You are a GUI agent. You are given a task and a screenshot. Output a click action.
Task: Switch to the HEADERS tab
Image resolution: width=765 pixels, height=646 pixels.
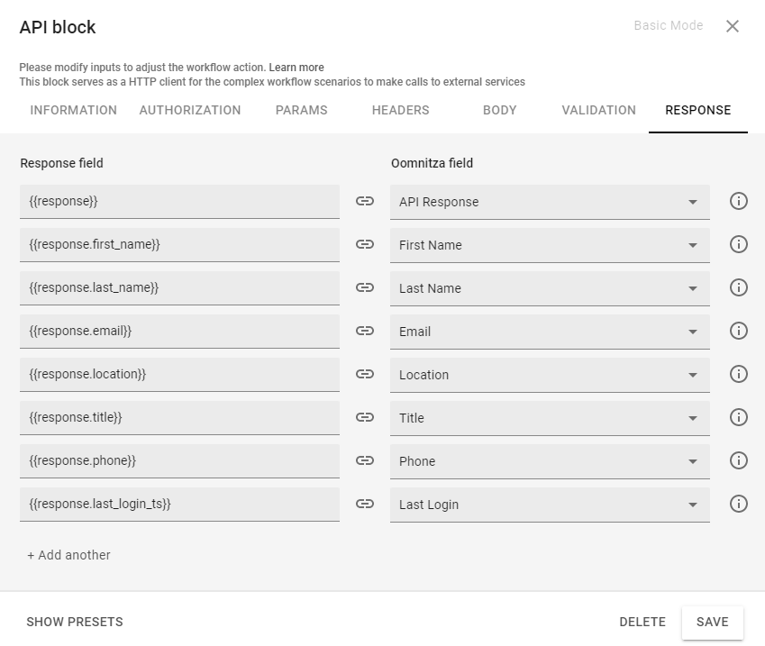coord(399,110)
